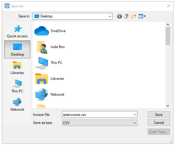Create a new folder
175x145 pixels.
pyautogui.click(x=134, y=16)
